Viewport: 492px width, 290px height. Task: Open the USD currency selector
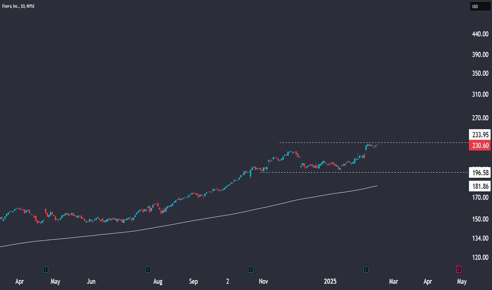tap(480, 6)
